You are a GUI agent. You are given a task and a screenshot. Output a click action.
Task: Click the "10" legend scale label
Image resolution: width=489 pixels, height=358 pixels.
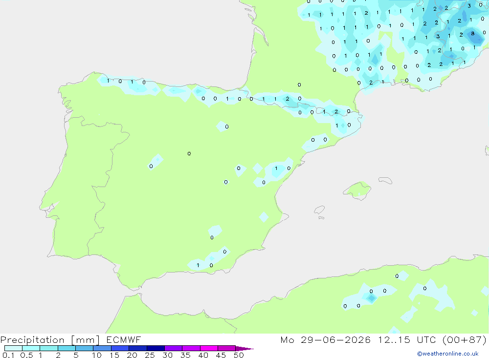(x=97, y=355)
